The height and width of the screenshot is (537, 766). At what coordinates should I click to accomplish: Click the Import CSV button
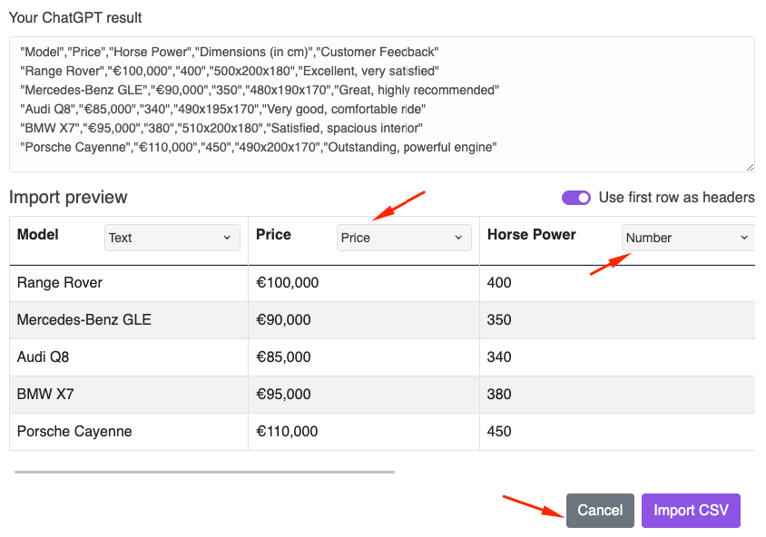(x=691, y=510)
